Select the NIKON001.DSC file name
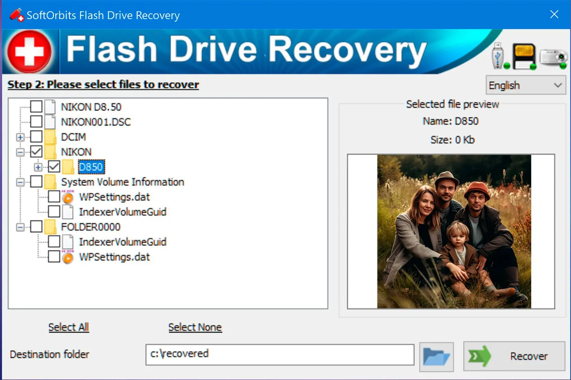Image resolution: width=571 pixels, height=380 pixels. point(96,122)
